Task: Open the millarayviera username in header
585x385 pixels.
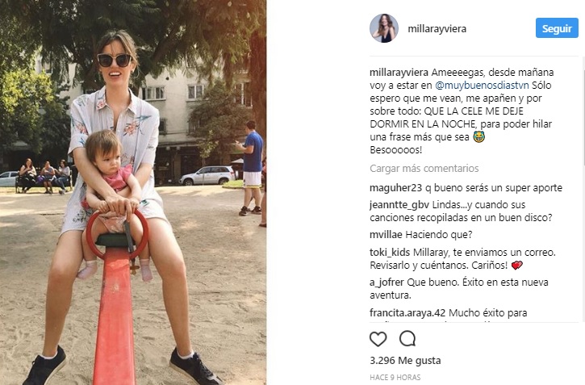Action: point(437,29)
